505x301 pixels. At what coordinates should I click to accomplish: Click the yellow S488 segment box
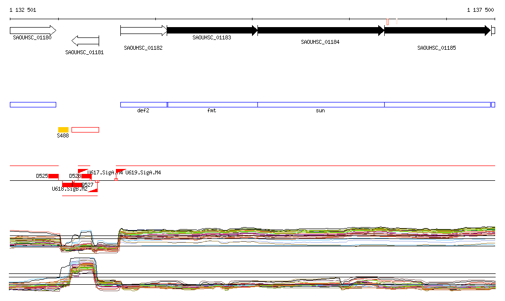point(64,130)
